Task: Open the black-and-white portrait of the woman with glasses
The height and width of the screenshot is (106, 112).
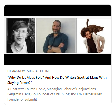Action: coord(21,36)
